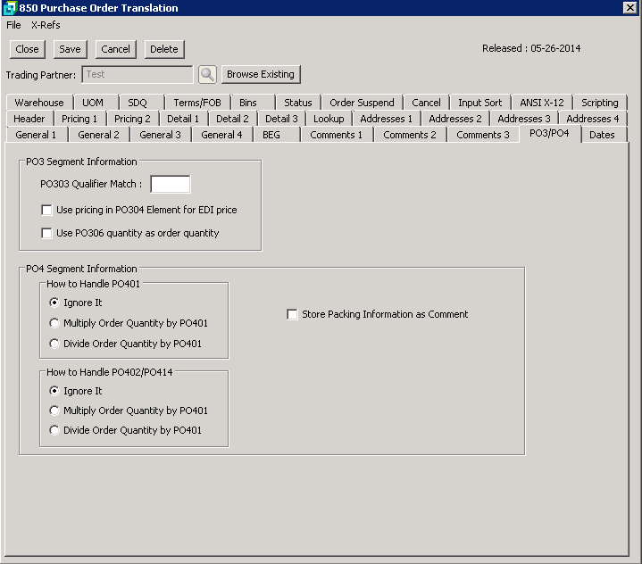Image resolution: width=642 pixels, height=564 pixels.
Task: Go to the ANSI X-12 tab
Action: coord(541,103)
